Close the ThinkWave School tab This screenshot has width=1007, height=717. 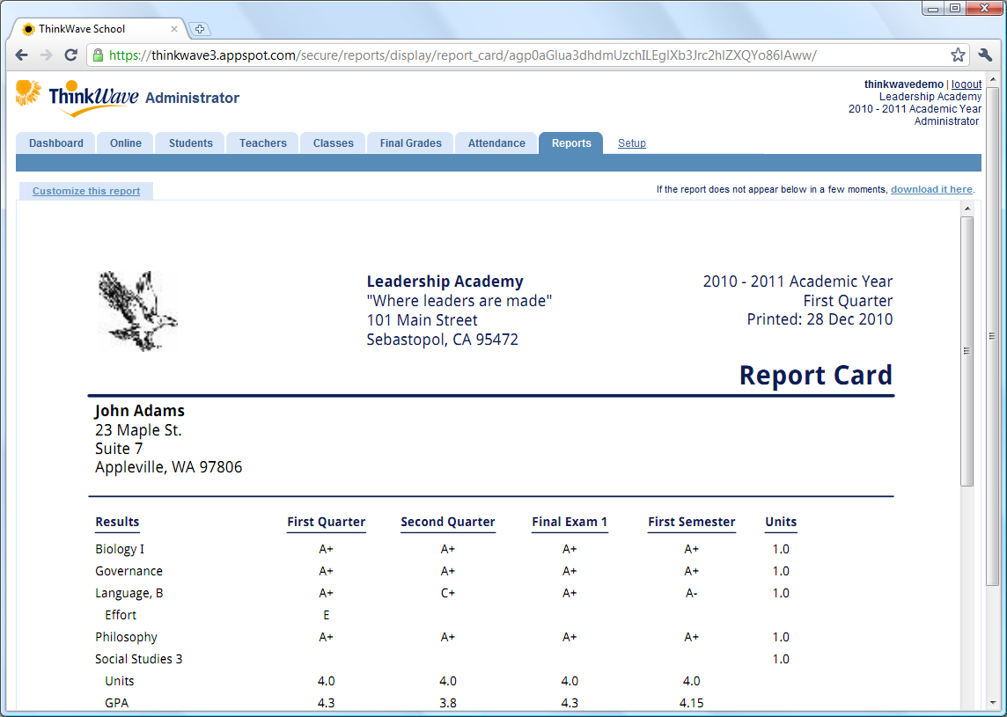coord(174,29)
